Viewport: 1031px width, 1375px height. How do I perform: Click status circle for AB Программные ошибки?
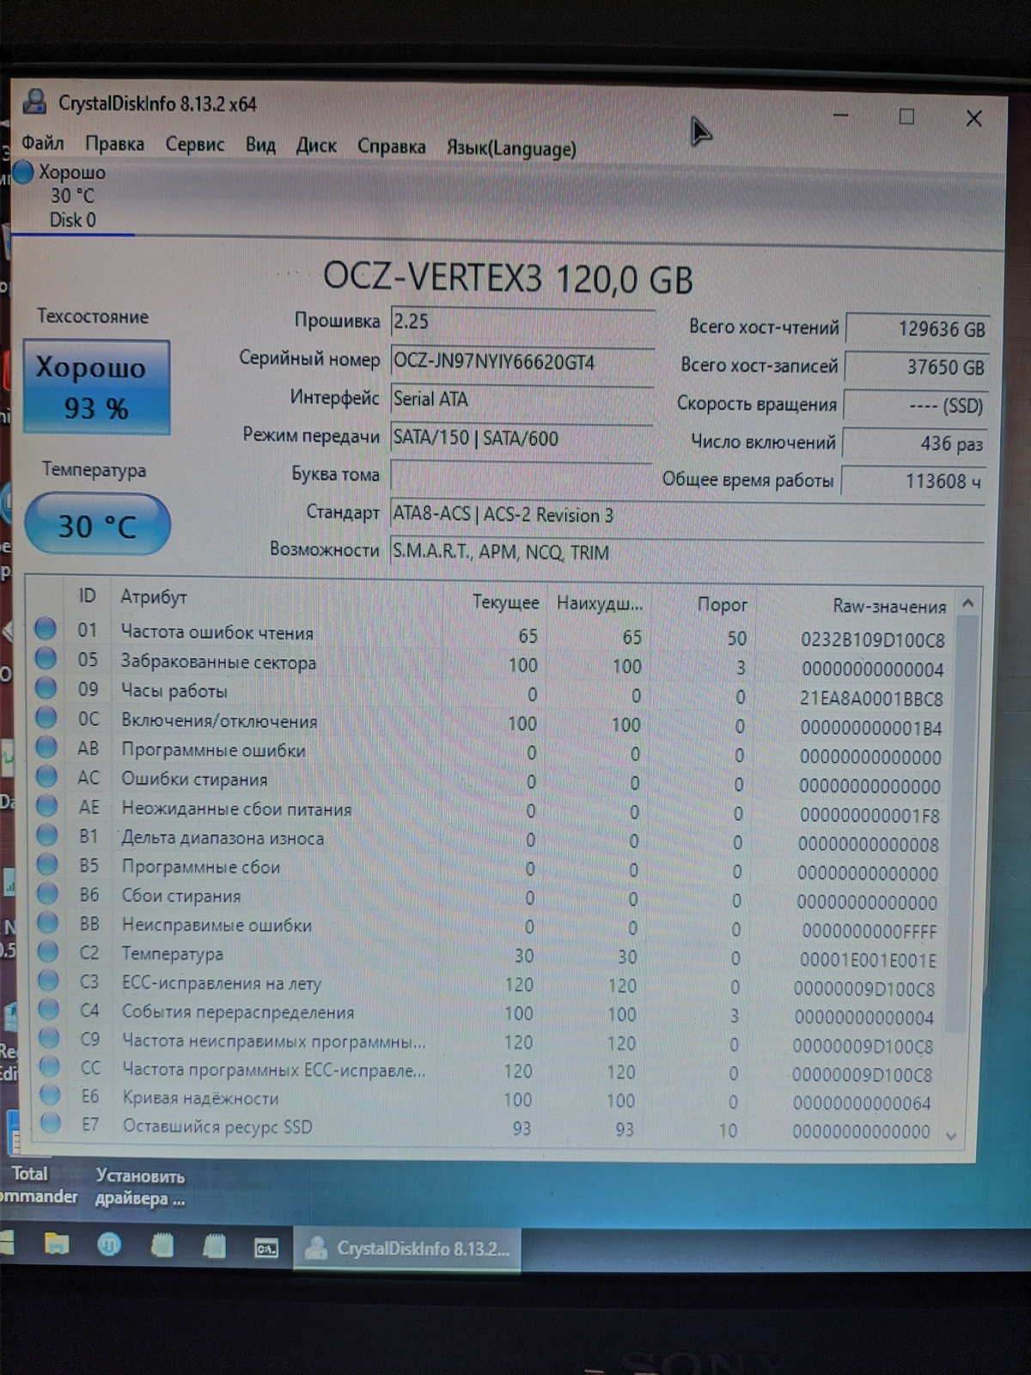46,746
